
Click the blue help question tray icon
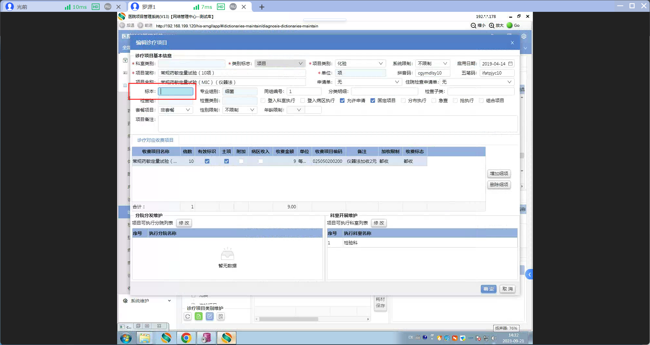pos(425,338)
